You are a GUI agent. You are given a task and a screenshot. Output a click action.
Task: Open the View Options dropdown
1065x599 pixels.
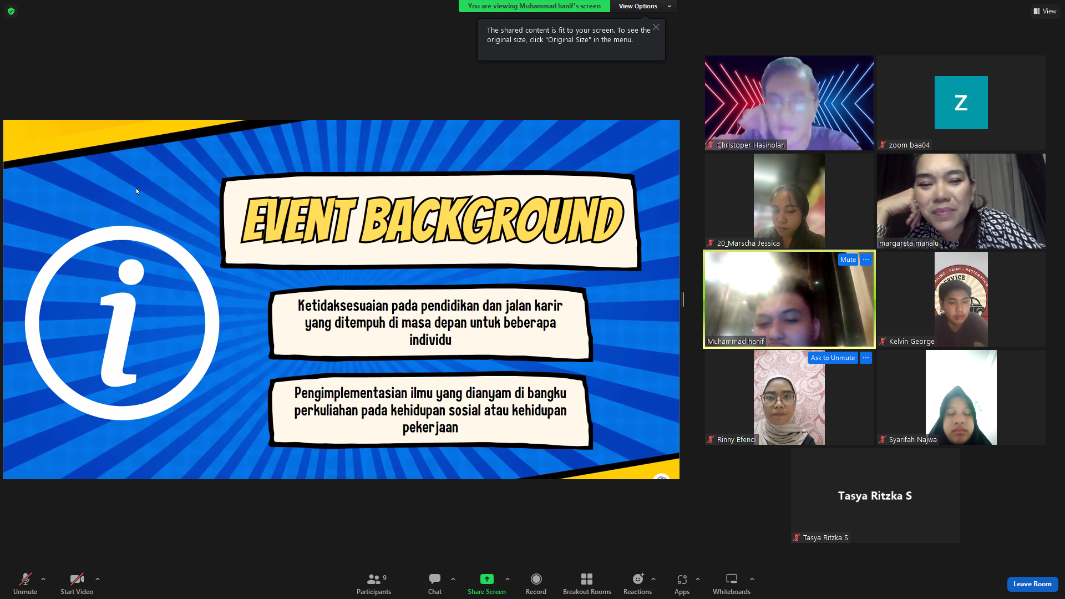643,6
